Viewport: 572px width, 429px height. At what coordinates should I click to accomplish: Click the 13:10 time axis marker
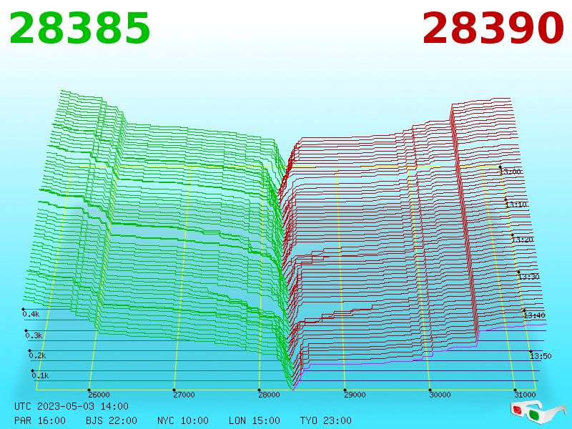click(x=516, y=204)
